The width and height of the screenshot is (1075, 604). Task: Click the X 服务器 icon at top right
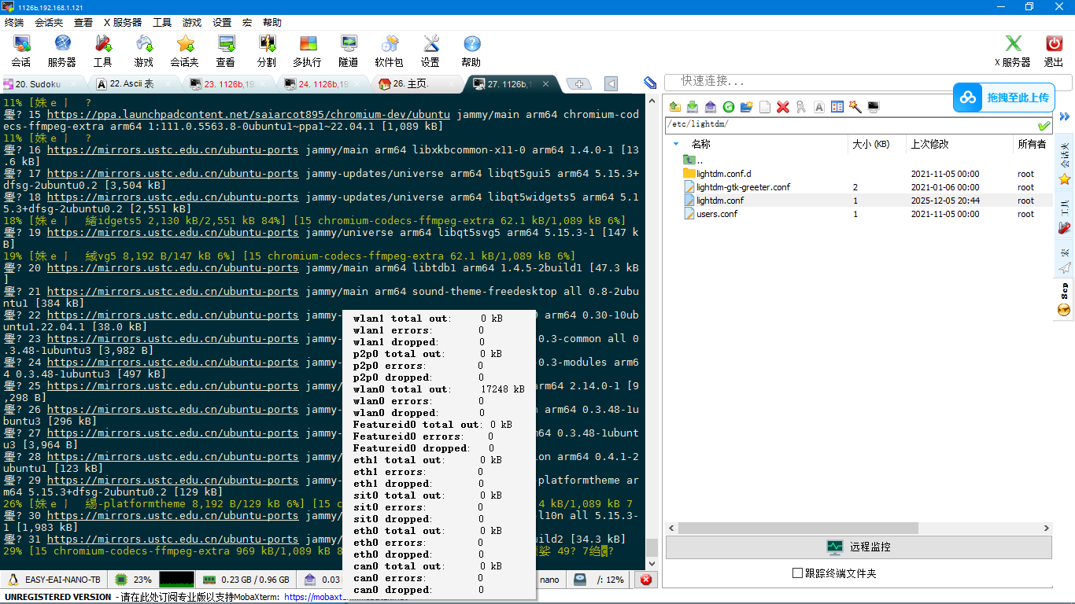1013,51
